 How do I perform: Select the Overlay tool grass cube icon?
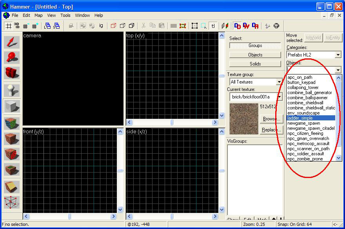12,169
